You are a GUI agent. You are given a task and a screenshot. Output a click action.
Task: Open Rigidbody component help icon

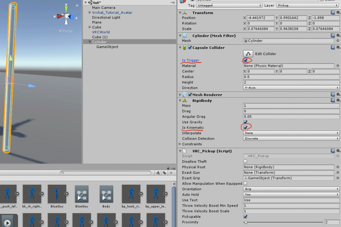pyautogui.click(x=333, y=100)
